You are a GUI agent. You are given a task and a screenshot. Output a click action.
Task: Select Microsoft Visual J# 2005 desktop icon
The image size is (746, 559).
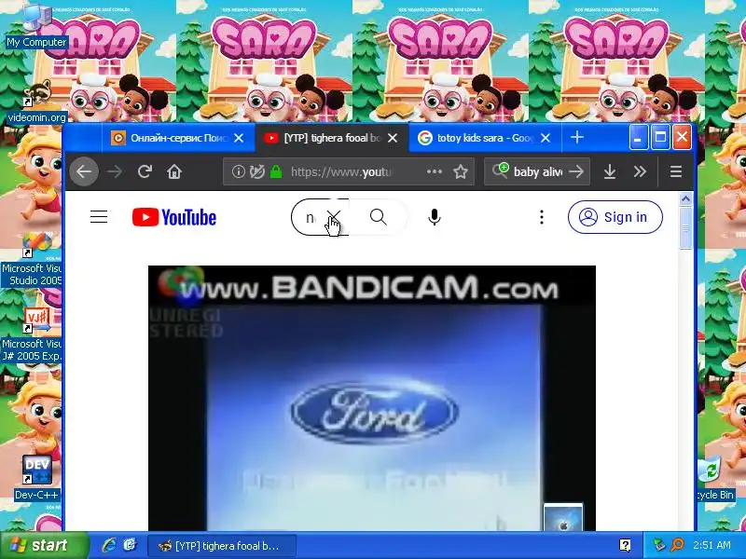point(32,335)
